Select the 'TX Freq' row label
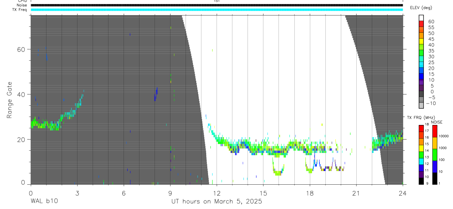The height and width of the screenshot is (209, 453). point(20,10)
